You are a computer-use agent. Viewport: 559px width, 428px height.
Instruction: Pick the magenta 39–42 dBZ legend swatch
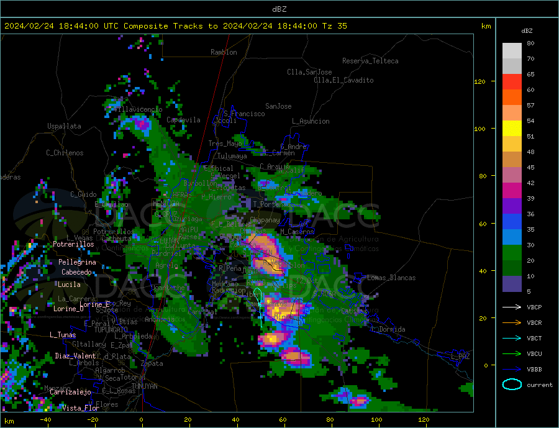pyautogui.click(x=512, y=191)
